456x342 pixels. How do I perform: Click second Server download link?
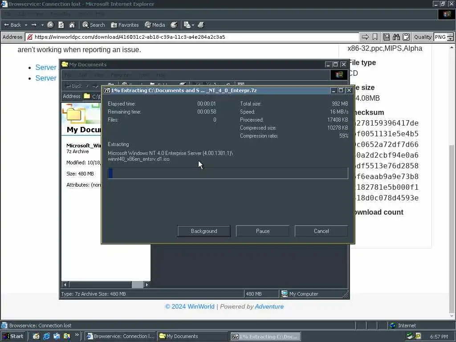46,78
